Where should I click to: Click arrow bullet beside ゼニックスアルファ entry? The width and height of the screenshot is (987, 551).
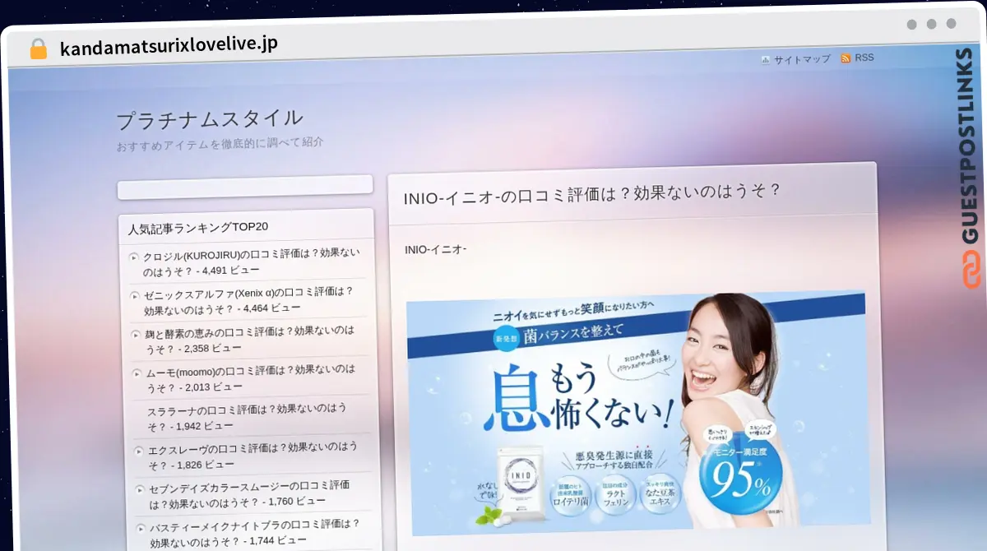click(135, 296)
